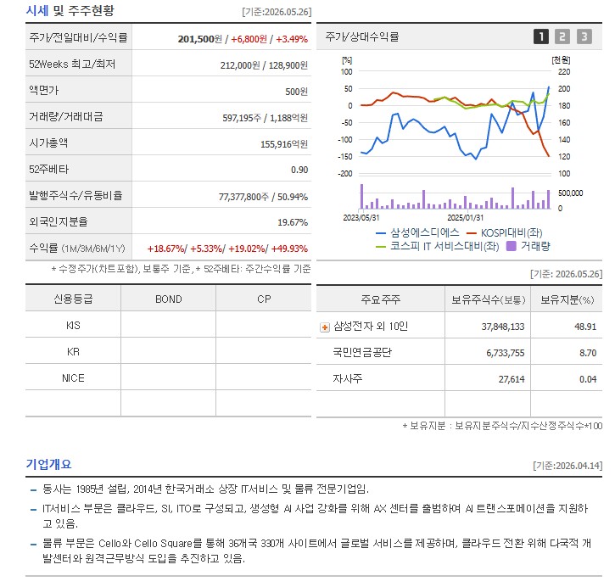Click the KOSPI대비(좌) red legend marker
This screenshot has height=587, width=615.
pyautogui.click(x=471, y=233)
